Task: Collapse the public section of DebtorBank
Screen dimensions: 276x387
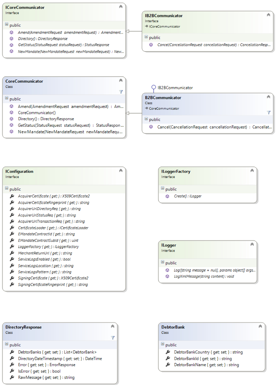Action: (163, 345)
